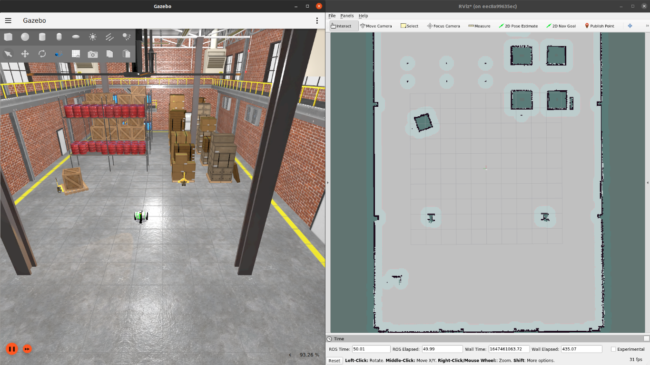This screenshot has width=650, height=365.
Task: Take a screenshot with the camera icon
Action: [93, 54]
